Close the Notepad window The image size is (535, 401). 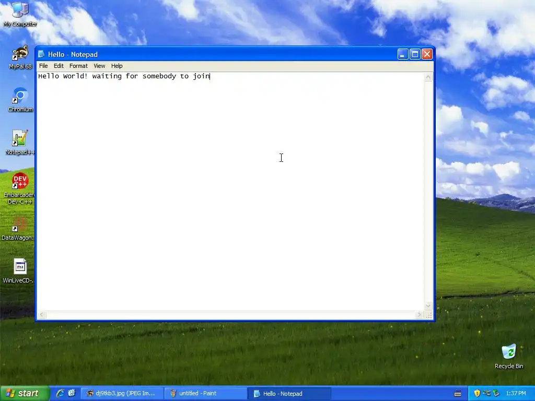427,54
